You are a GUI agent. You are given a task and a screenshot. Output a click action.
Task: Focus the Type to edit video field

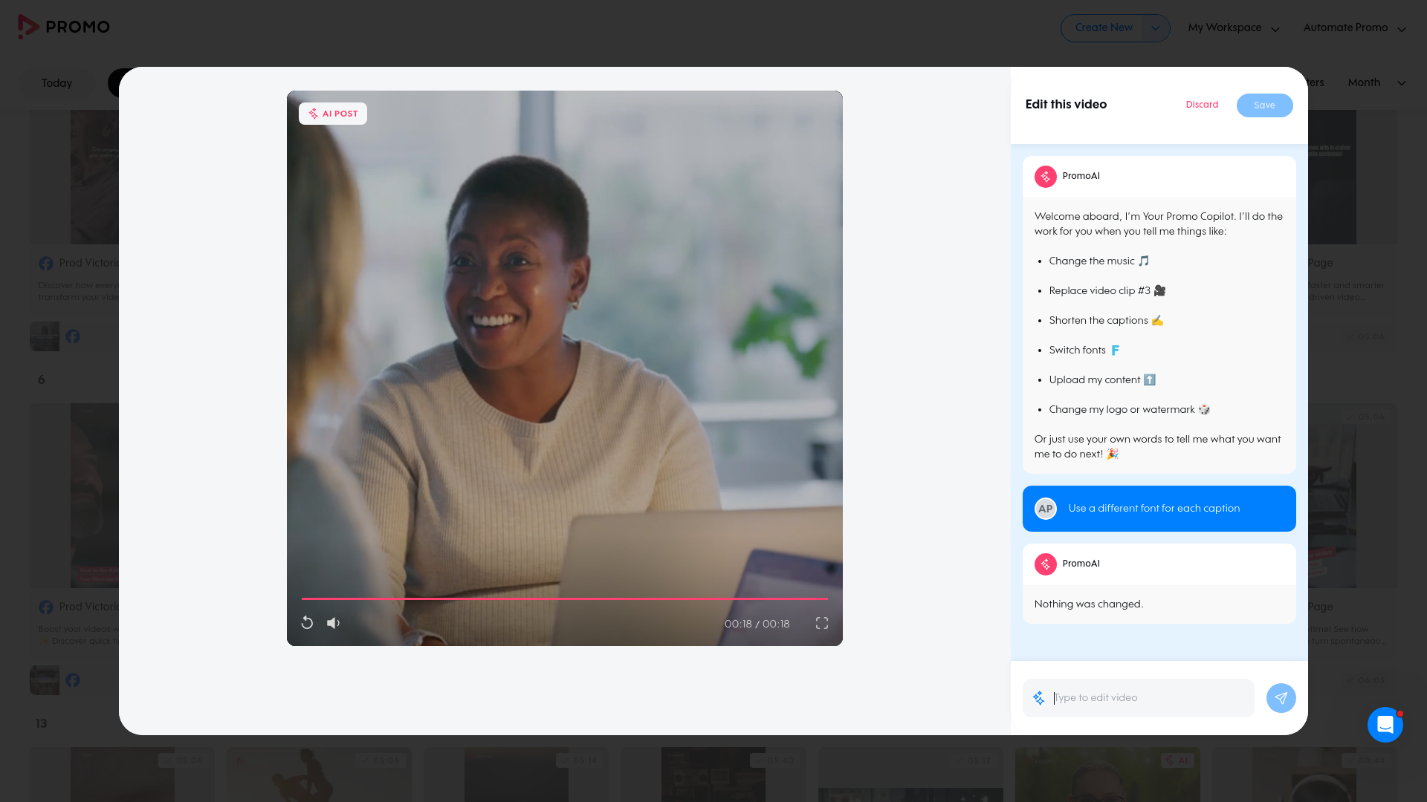tap(1151, 698)
